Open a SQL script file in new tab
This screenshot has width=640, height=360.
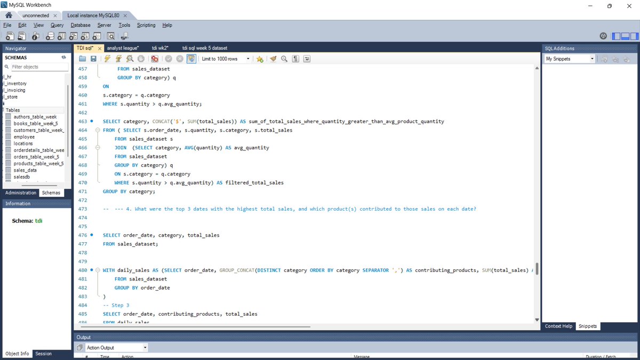pos(22,36)
